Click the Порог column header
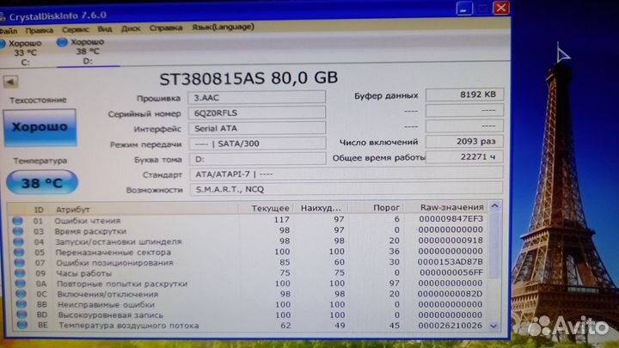 point(386,207)
